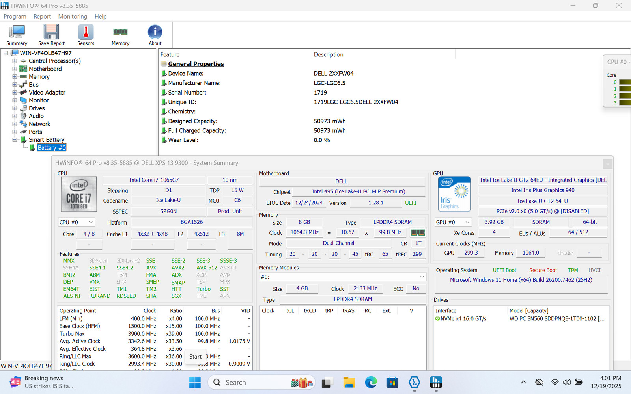Close the System Summary window

pos(608,163)
